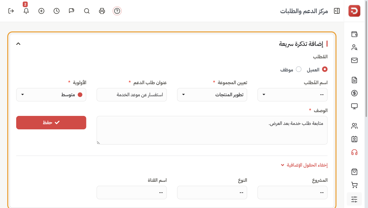Open the red headset support icon
This screenshot has height=208, width=368.
pyautogui.click(x=354, y=152)
